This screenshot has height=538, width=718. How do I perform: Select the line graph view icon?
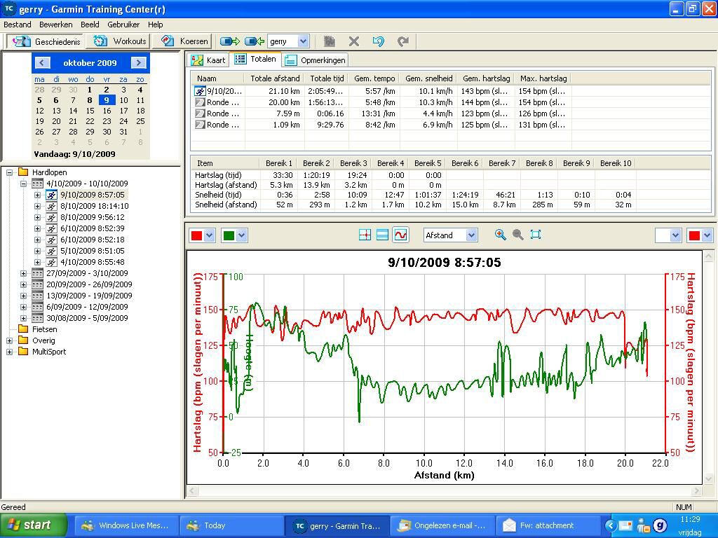pyautogui.click(x=400, y=235)
